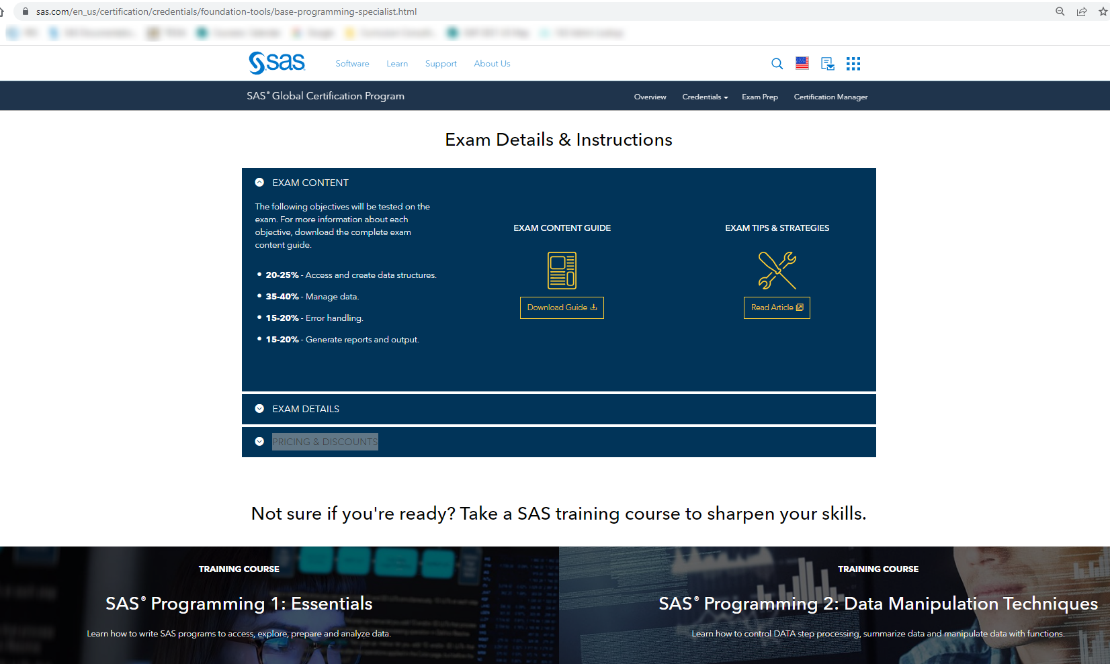
Task: Bookmark the page with the star icon
Action: pos(1104,11)
